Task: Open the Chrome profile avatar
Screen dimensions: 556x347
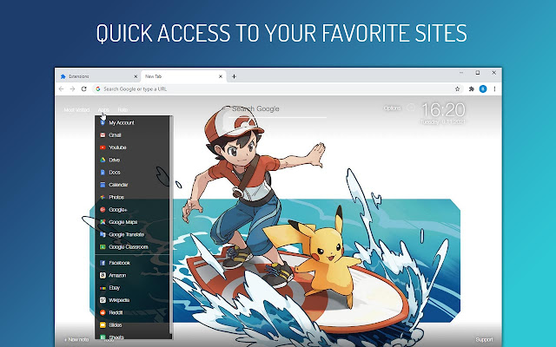Action: coord(483,88)
